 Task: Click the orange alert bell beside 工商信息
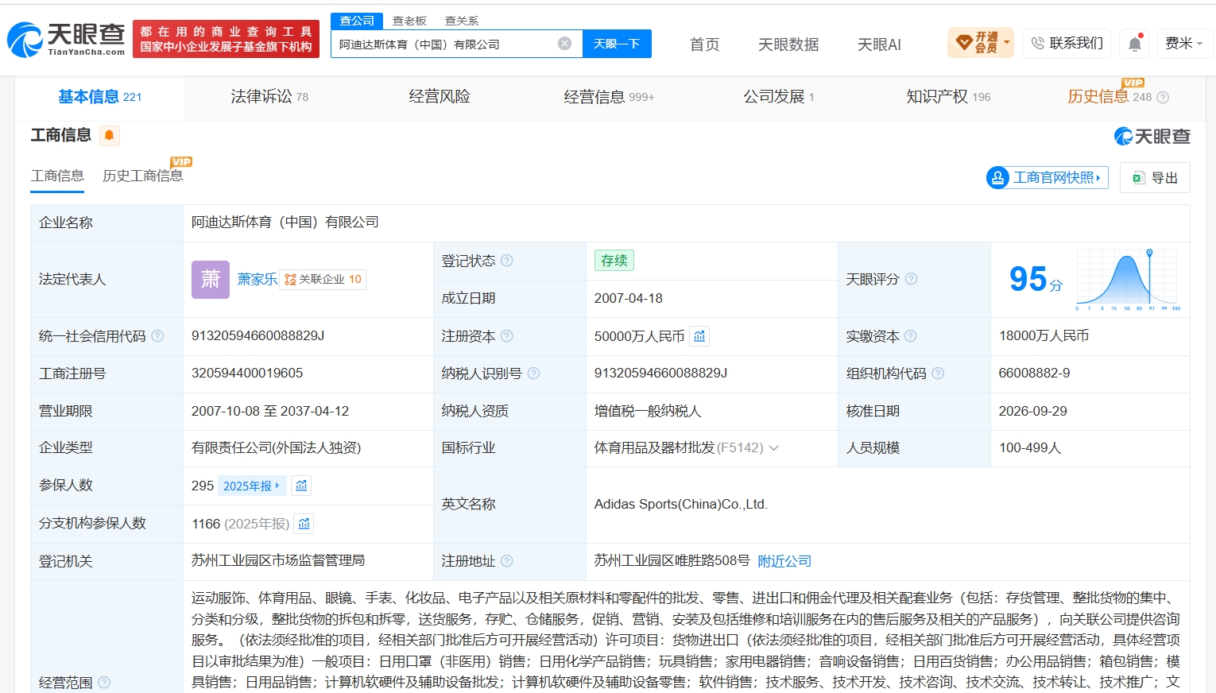[110, 135]
